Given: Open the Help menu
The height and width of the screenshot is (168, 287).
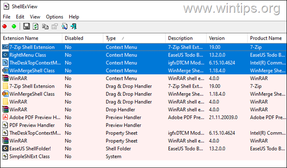Looking at the screenshot, I should click(x=74, y=17).
